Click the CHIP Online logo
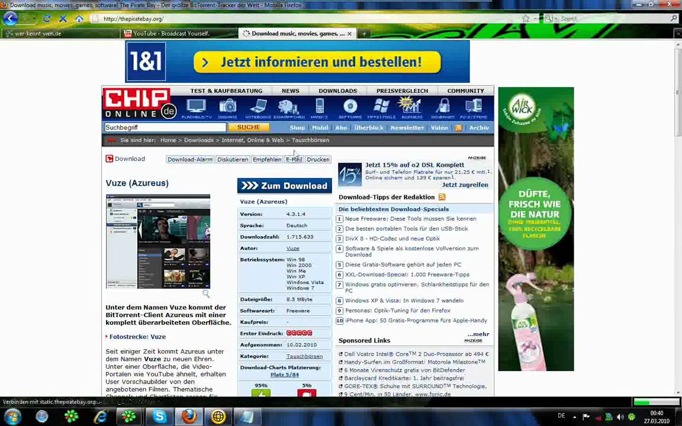The width and height of the screenshot is (682, 426). [x=140, y=103]
